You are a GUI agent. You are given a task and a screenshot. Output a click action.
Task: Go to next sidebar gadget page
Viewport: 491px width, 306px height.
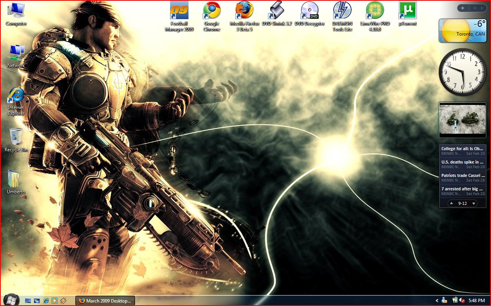(x=482, y=8)
